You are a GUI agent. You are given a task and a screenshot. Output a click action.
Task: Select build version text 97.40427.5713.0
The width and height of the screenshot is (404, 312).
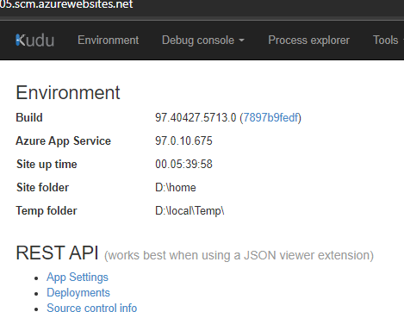[196, 117]
